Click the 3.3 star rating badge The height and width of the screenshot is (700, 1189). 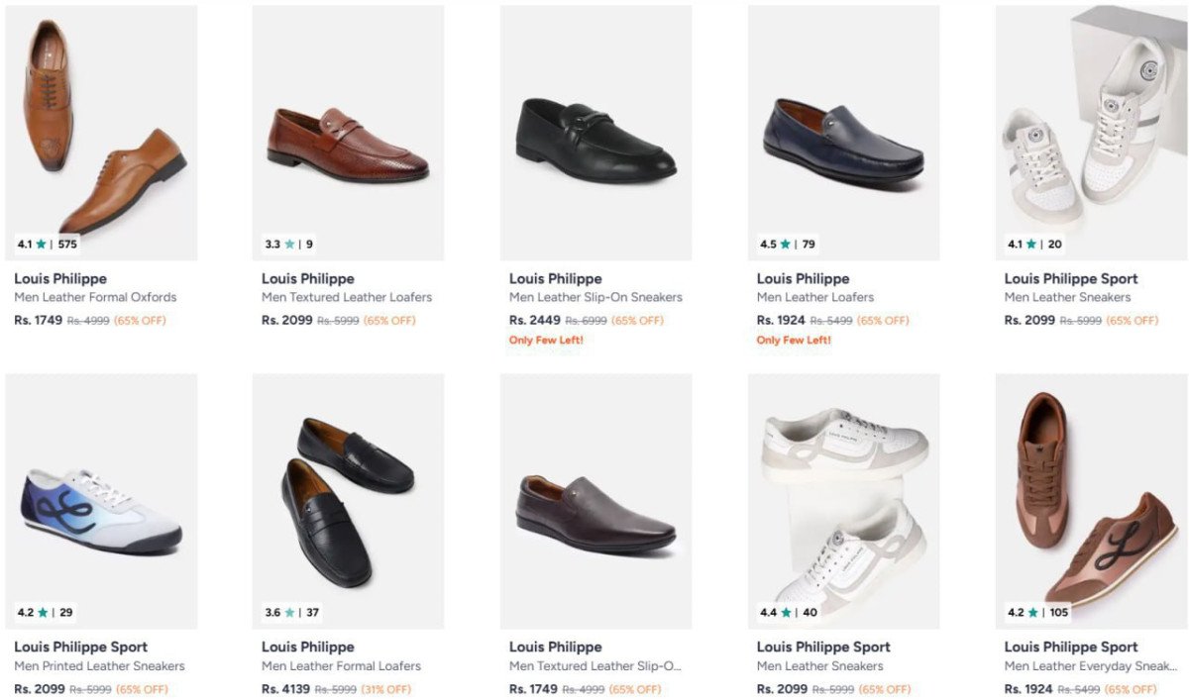pyautogui.click(x=288, y=244)
